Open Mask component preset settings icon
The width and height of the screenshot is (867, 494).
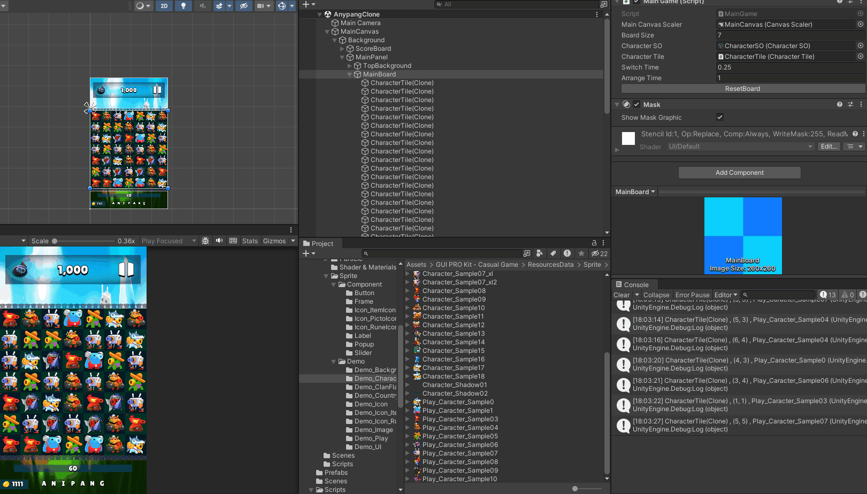(x=850, y=105)
